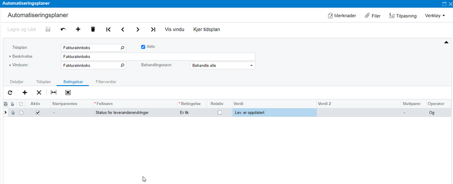Sort by the Betingelse column header
The height and width of the screenshot is (184, 453).
192,104
